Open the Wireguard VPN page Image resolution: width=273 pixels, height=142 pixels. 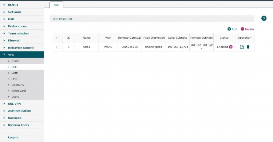click(x=19, y=91)
